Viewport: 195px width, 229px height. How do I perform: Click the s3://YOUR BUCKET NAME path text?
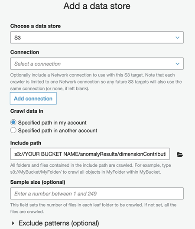tap(90, 154)
